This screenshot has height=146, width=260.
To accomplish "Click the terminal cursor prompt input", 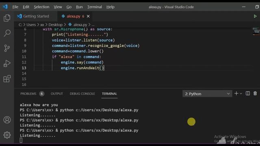I will coord(21,140).
